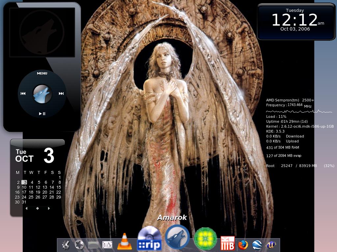337x252 pixels.
Task: Click the large '3' on calendar header
Action: [49, 156]
